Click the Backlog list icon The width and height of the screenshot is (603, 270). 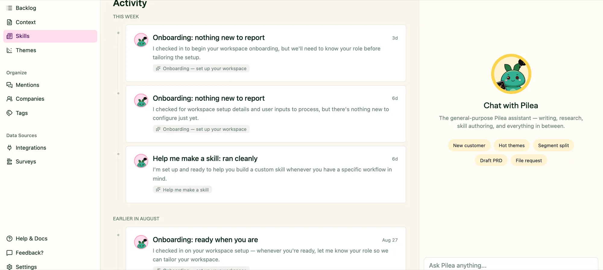click(x=9, y=8)
